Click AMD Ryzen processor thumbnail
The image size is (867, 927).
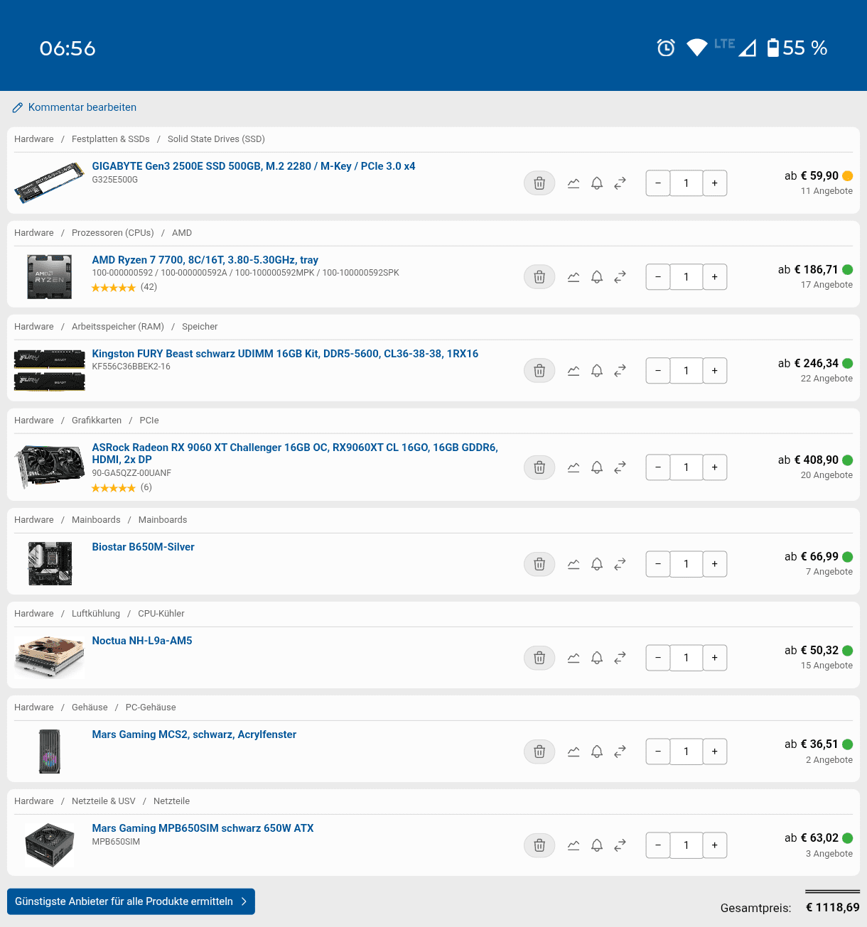coord(50,277)
